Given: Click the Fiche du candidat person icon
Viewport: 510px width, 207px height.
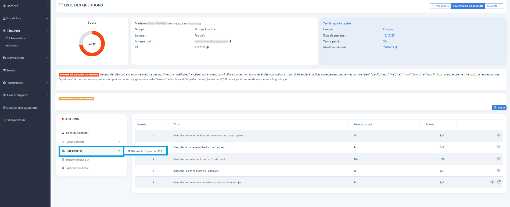Looking at the screenshot, I should pyautogui.click(x=63, y=133).
